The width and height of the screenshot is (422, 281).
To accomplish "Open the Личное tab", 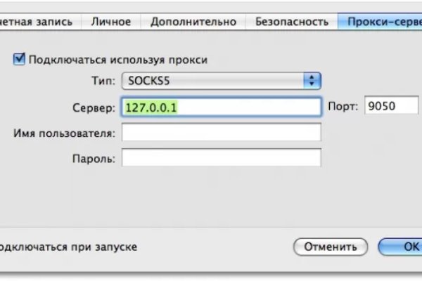I will 110,21.
